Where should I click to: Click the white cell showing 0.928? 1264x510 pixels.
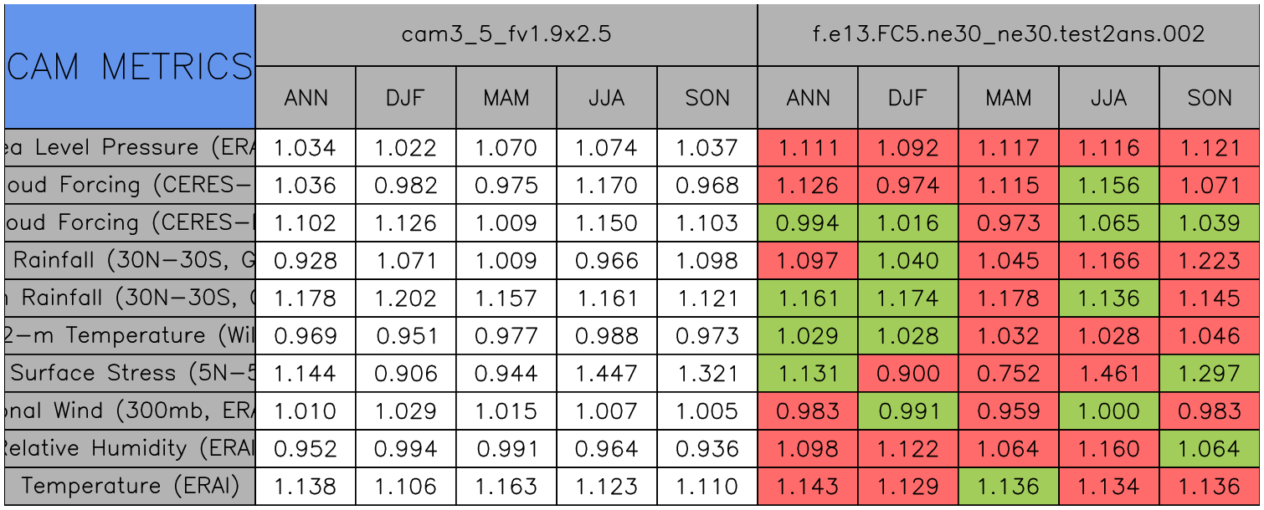(306, 261)
